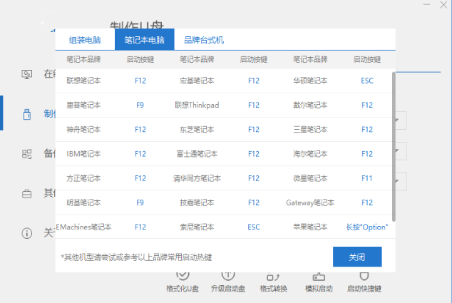Click the 富士通笔记本 brand cell

tap(197, 154)
